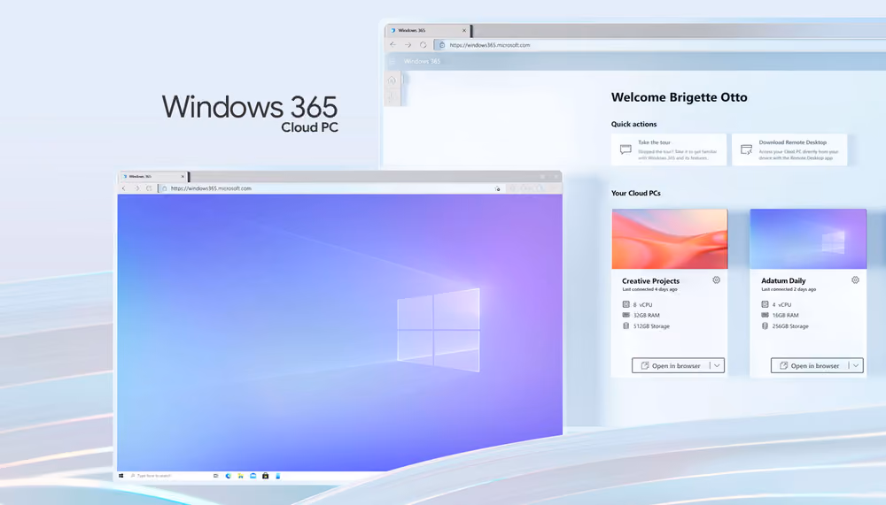
Task: Click the Adatum Daily card title
Action: point(783,280)
